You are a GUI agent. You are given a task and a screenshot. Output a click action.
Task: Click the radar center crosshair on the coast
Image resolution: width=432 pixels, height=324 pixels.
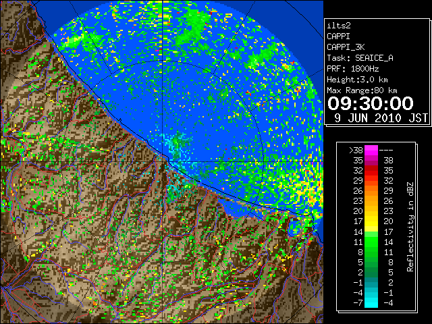pyautogui.click(x=163, y=161)
